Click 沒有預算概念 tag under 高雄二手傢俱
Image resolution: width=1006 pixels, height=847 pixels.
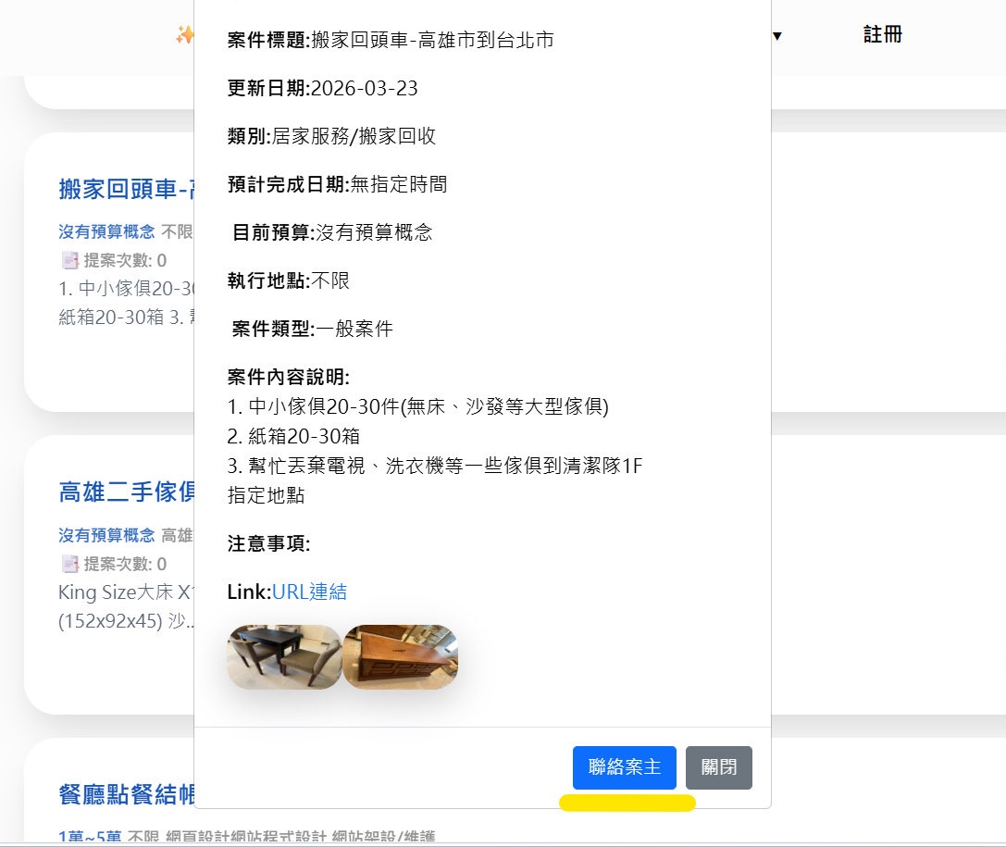(106, 535)
